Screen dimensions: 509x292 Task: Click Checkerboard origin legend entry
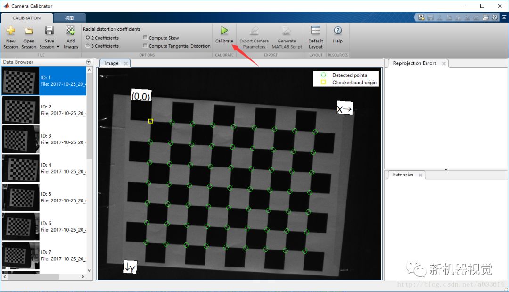(x=349, y=83)
